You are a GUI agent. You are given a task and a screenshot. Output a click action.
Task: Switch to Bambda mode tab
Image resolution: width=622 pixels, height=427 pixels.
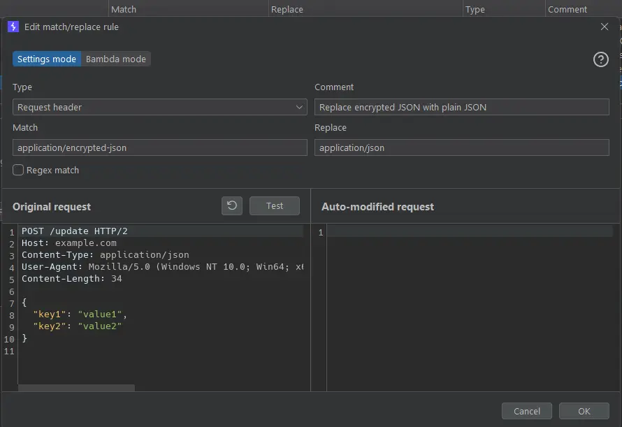point(116,59)
